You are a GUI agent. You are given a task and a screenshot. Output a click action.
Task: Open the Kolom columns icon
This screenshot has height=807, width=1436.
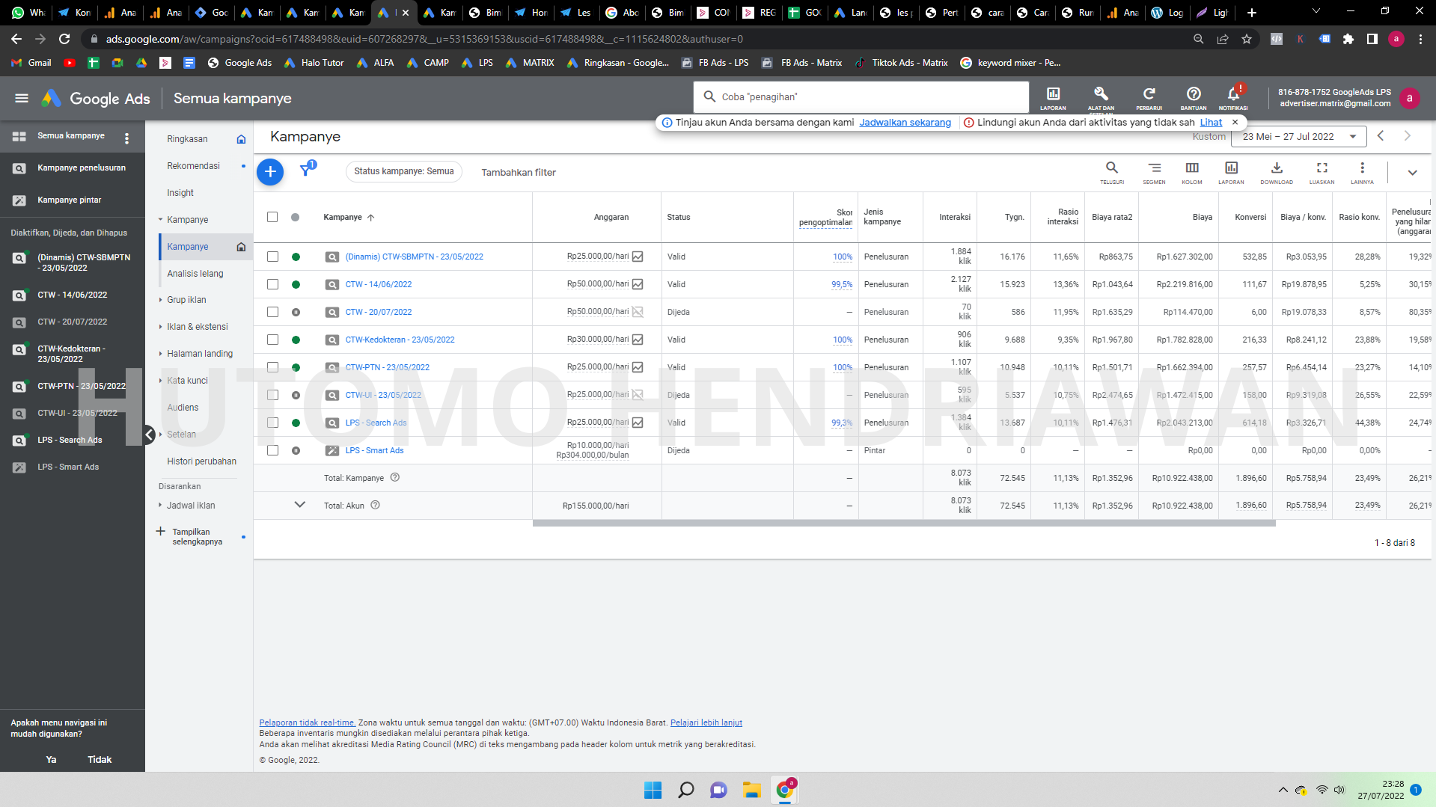1192,171
